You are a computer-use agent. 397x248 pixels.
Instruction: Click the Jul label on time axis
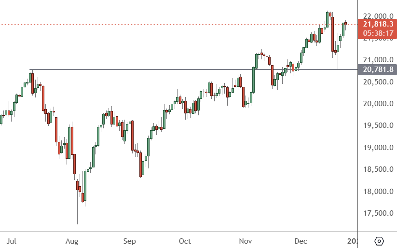[x=12, y=241]
